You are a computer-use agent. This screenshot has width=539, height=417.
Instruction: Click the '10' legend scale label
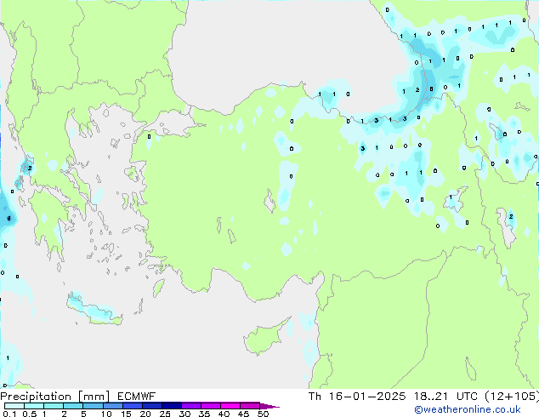click(x=106, y=414)
